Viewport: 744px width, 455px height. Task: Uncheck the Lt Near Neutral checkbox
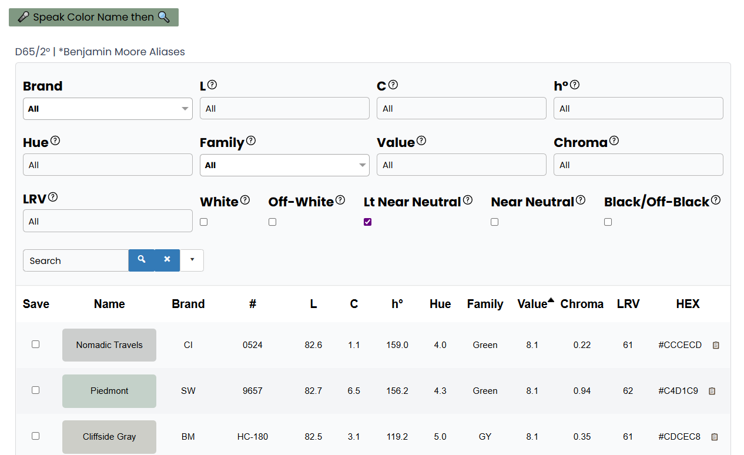pyautogui.click(x=368, y=222)
